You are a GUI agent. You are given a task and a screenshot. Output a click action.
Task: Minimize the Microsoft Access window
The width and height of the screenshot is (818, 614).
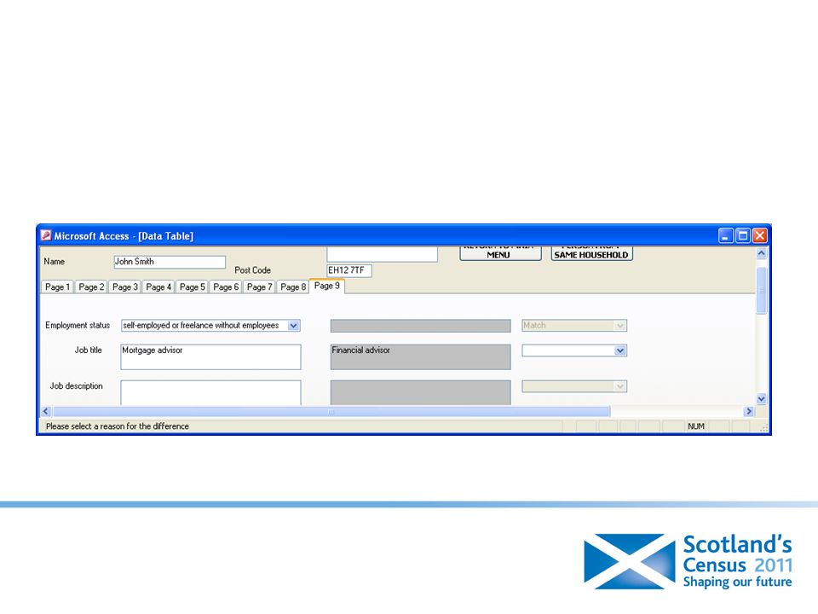click(726, 235)
